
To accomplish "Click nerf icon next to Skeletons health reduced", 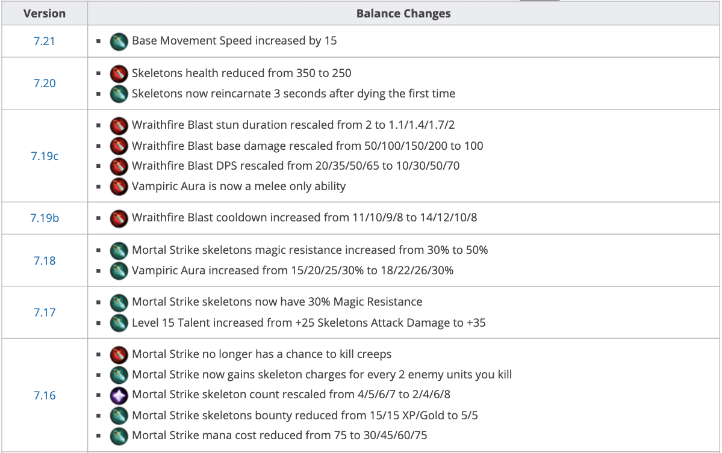I will pos(119,73).
